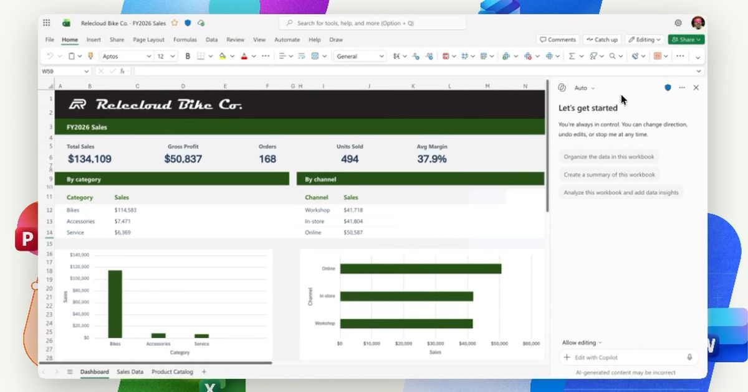Click the currency format icon
The height and width of the screenshot is (392, 748).
(397, 56)
